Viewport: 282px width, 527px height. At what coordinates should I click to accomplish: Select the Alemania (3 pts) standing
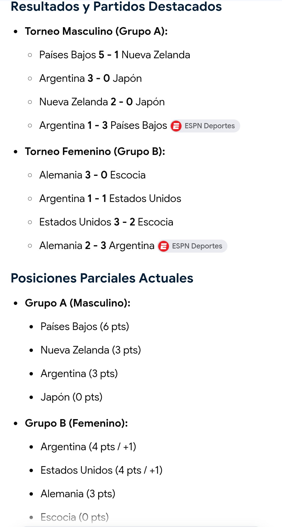[x=78, y=494]
